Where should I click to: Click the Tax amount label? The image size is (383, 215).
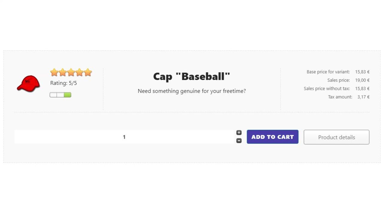point(340,97)
